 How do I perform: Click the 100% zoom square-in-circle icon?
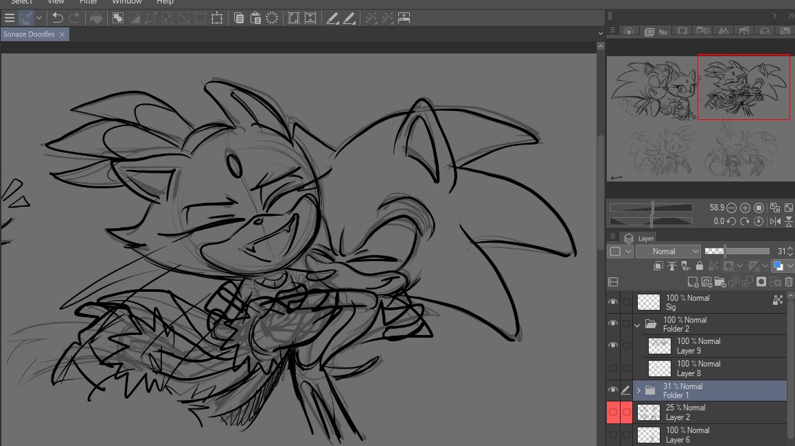coord(759,208)
